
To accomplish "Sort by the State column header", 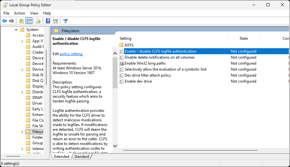I will (x=243, y=38).
